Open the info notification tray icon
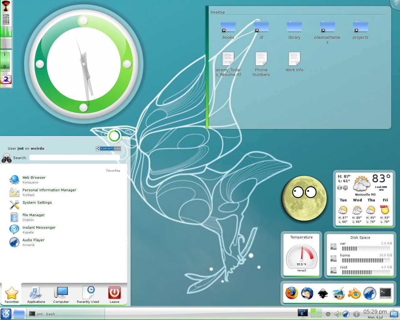The width and height of the screenshot is (400, 320). [x=356, y=314]
